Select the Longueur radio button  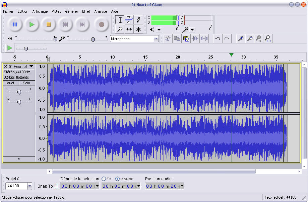click(x=117, y=179)
